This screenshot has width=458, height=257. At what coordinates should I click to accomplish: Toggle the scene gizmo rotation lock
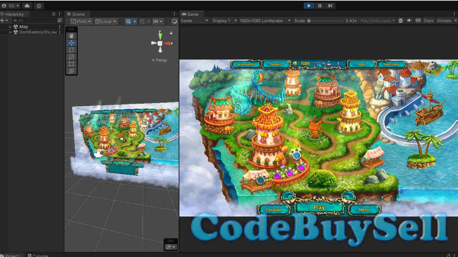(x=171, y=33)
